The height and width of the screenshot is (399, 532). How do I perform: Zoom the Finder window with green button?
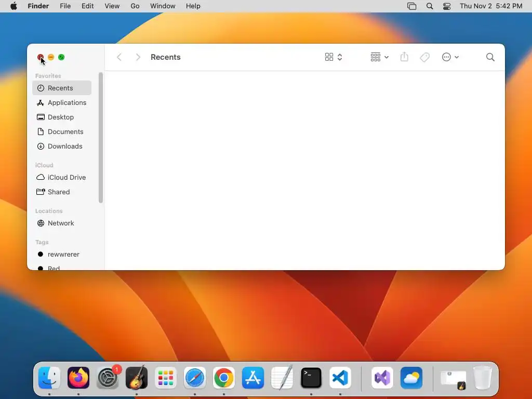tap(61, 57)
